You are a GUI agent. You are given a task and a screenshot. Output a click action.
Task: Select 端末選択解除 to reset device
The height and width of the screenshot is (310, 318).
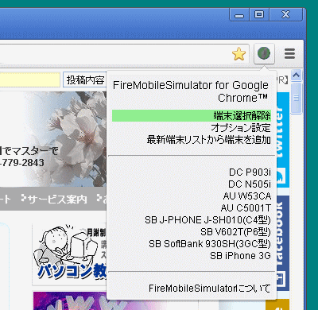pyautogui.click(x=192, y=116)
